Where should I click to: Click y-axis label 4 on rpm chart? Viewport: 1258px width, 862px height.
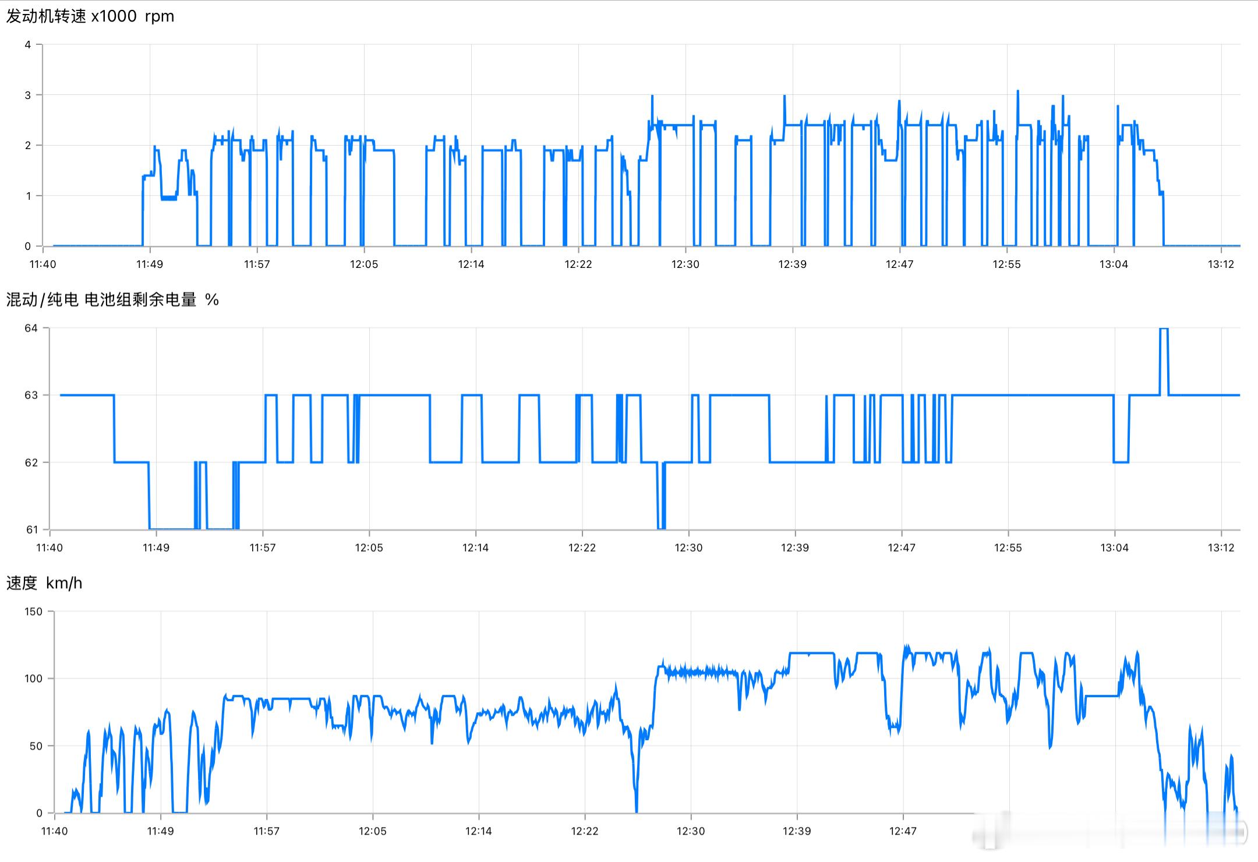[x=27, y=45]
